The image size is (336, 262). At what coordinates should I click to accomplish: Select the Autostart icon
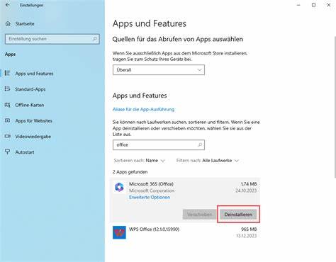pos(8,152)
